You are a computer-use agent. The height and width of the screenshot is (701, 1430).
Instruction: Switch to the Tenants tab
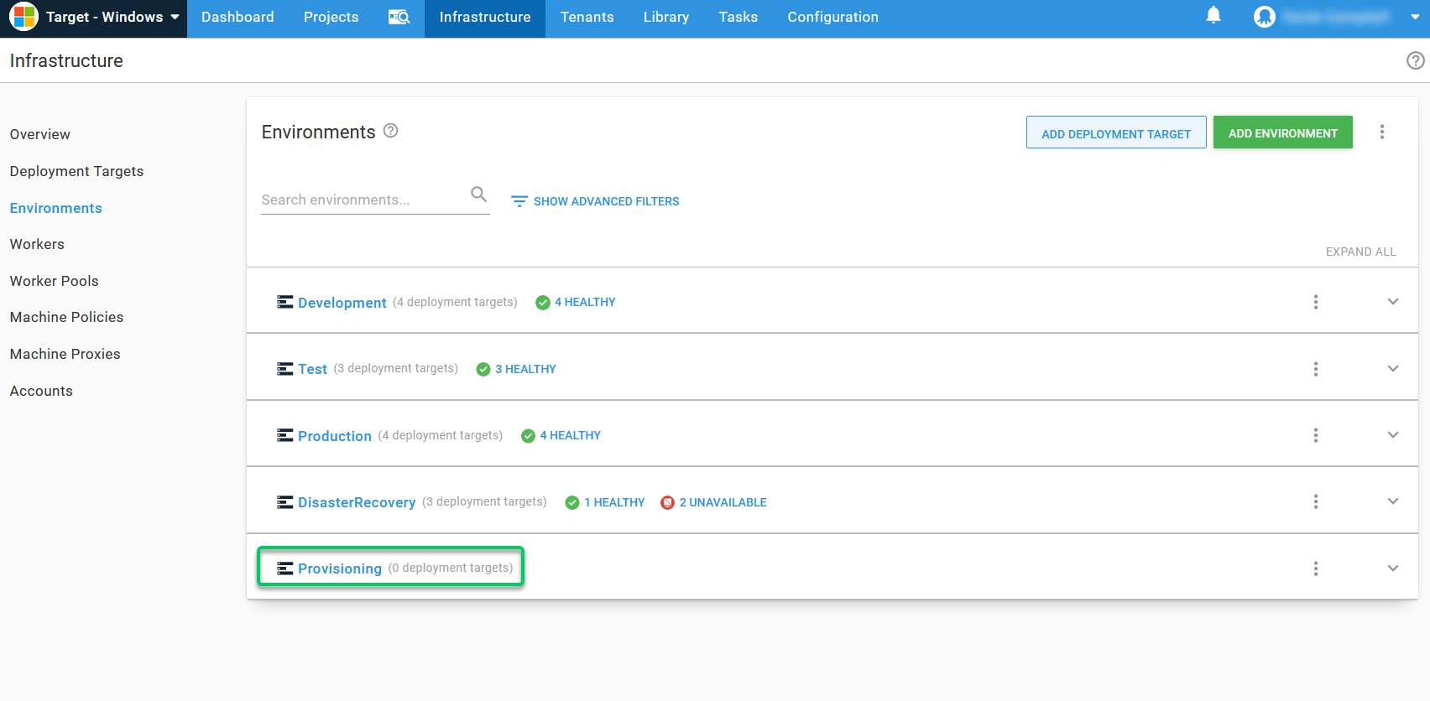click(587, 18)
